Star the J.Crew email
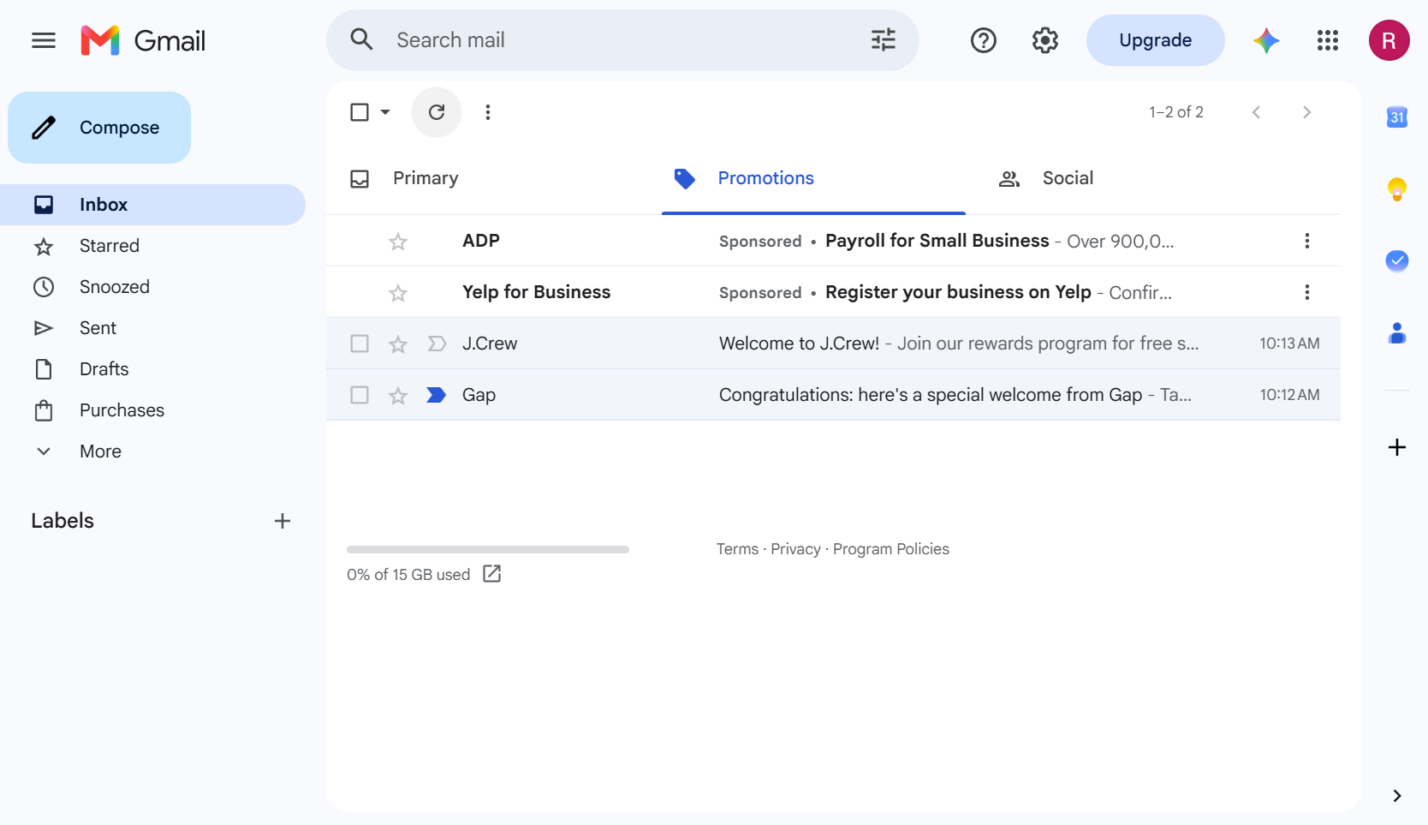The width and height of the screenshot is (1428, 825). tap(398, 344)
